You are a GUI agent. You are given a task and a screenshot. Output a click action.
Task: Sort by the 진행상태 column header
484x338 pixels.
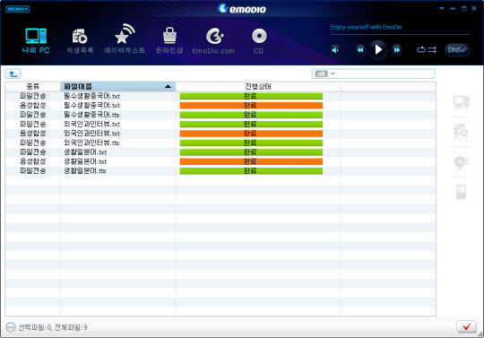(x=258, y=86)
